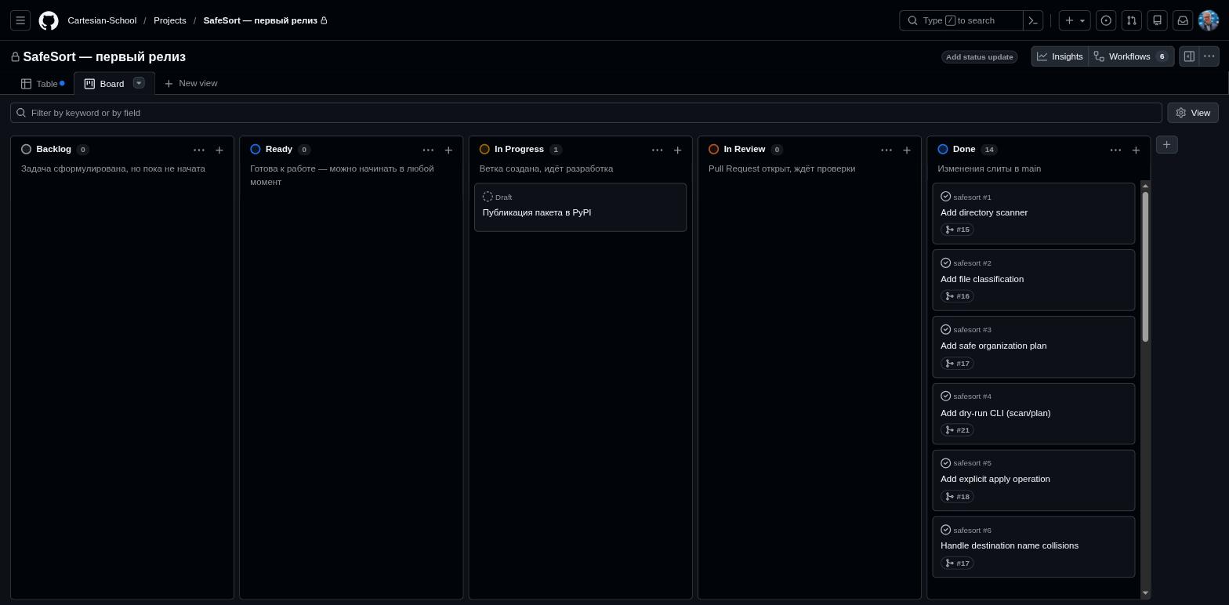Open card Add explicit apply operation
The width and height of the screenshot is (1229, 605).
(x=995, y=479)
